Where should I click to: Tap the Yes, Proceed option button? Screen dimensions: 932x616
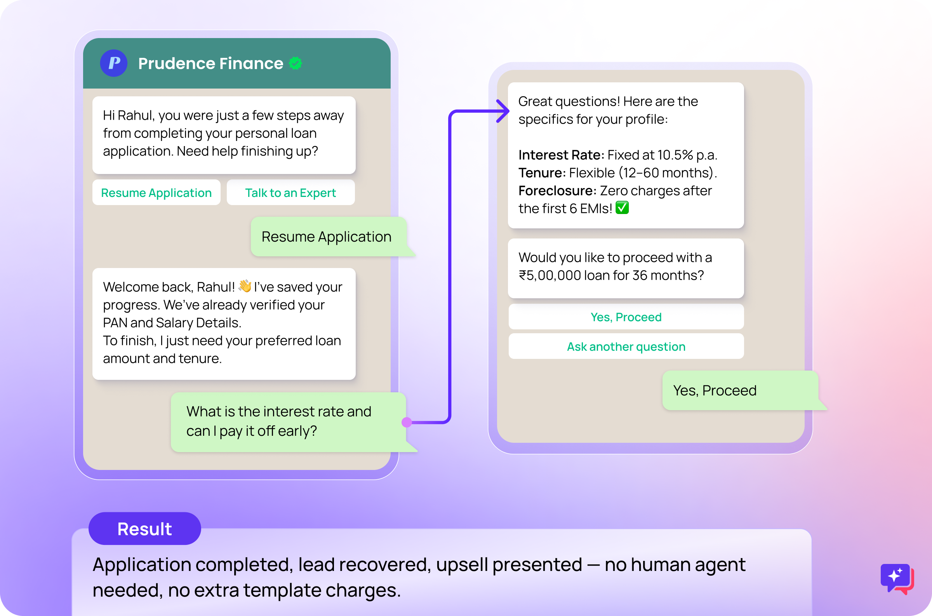(x=626, y=317)
